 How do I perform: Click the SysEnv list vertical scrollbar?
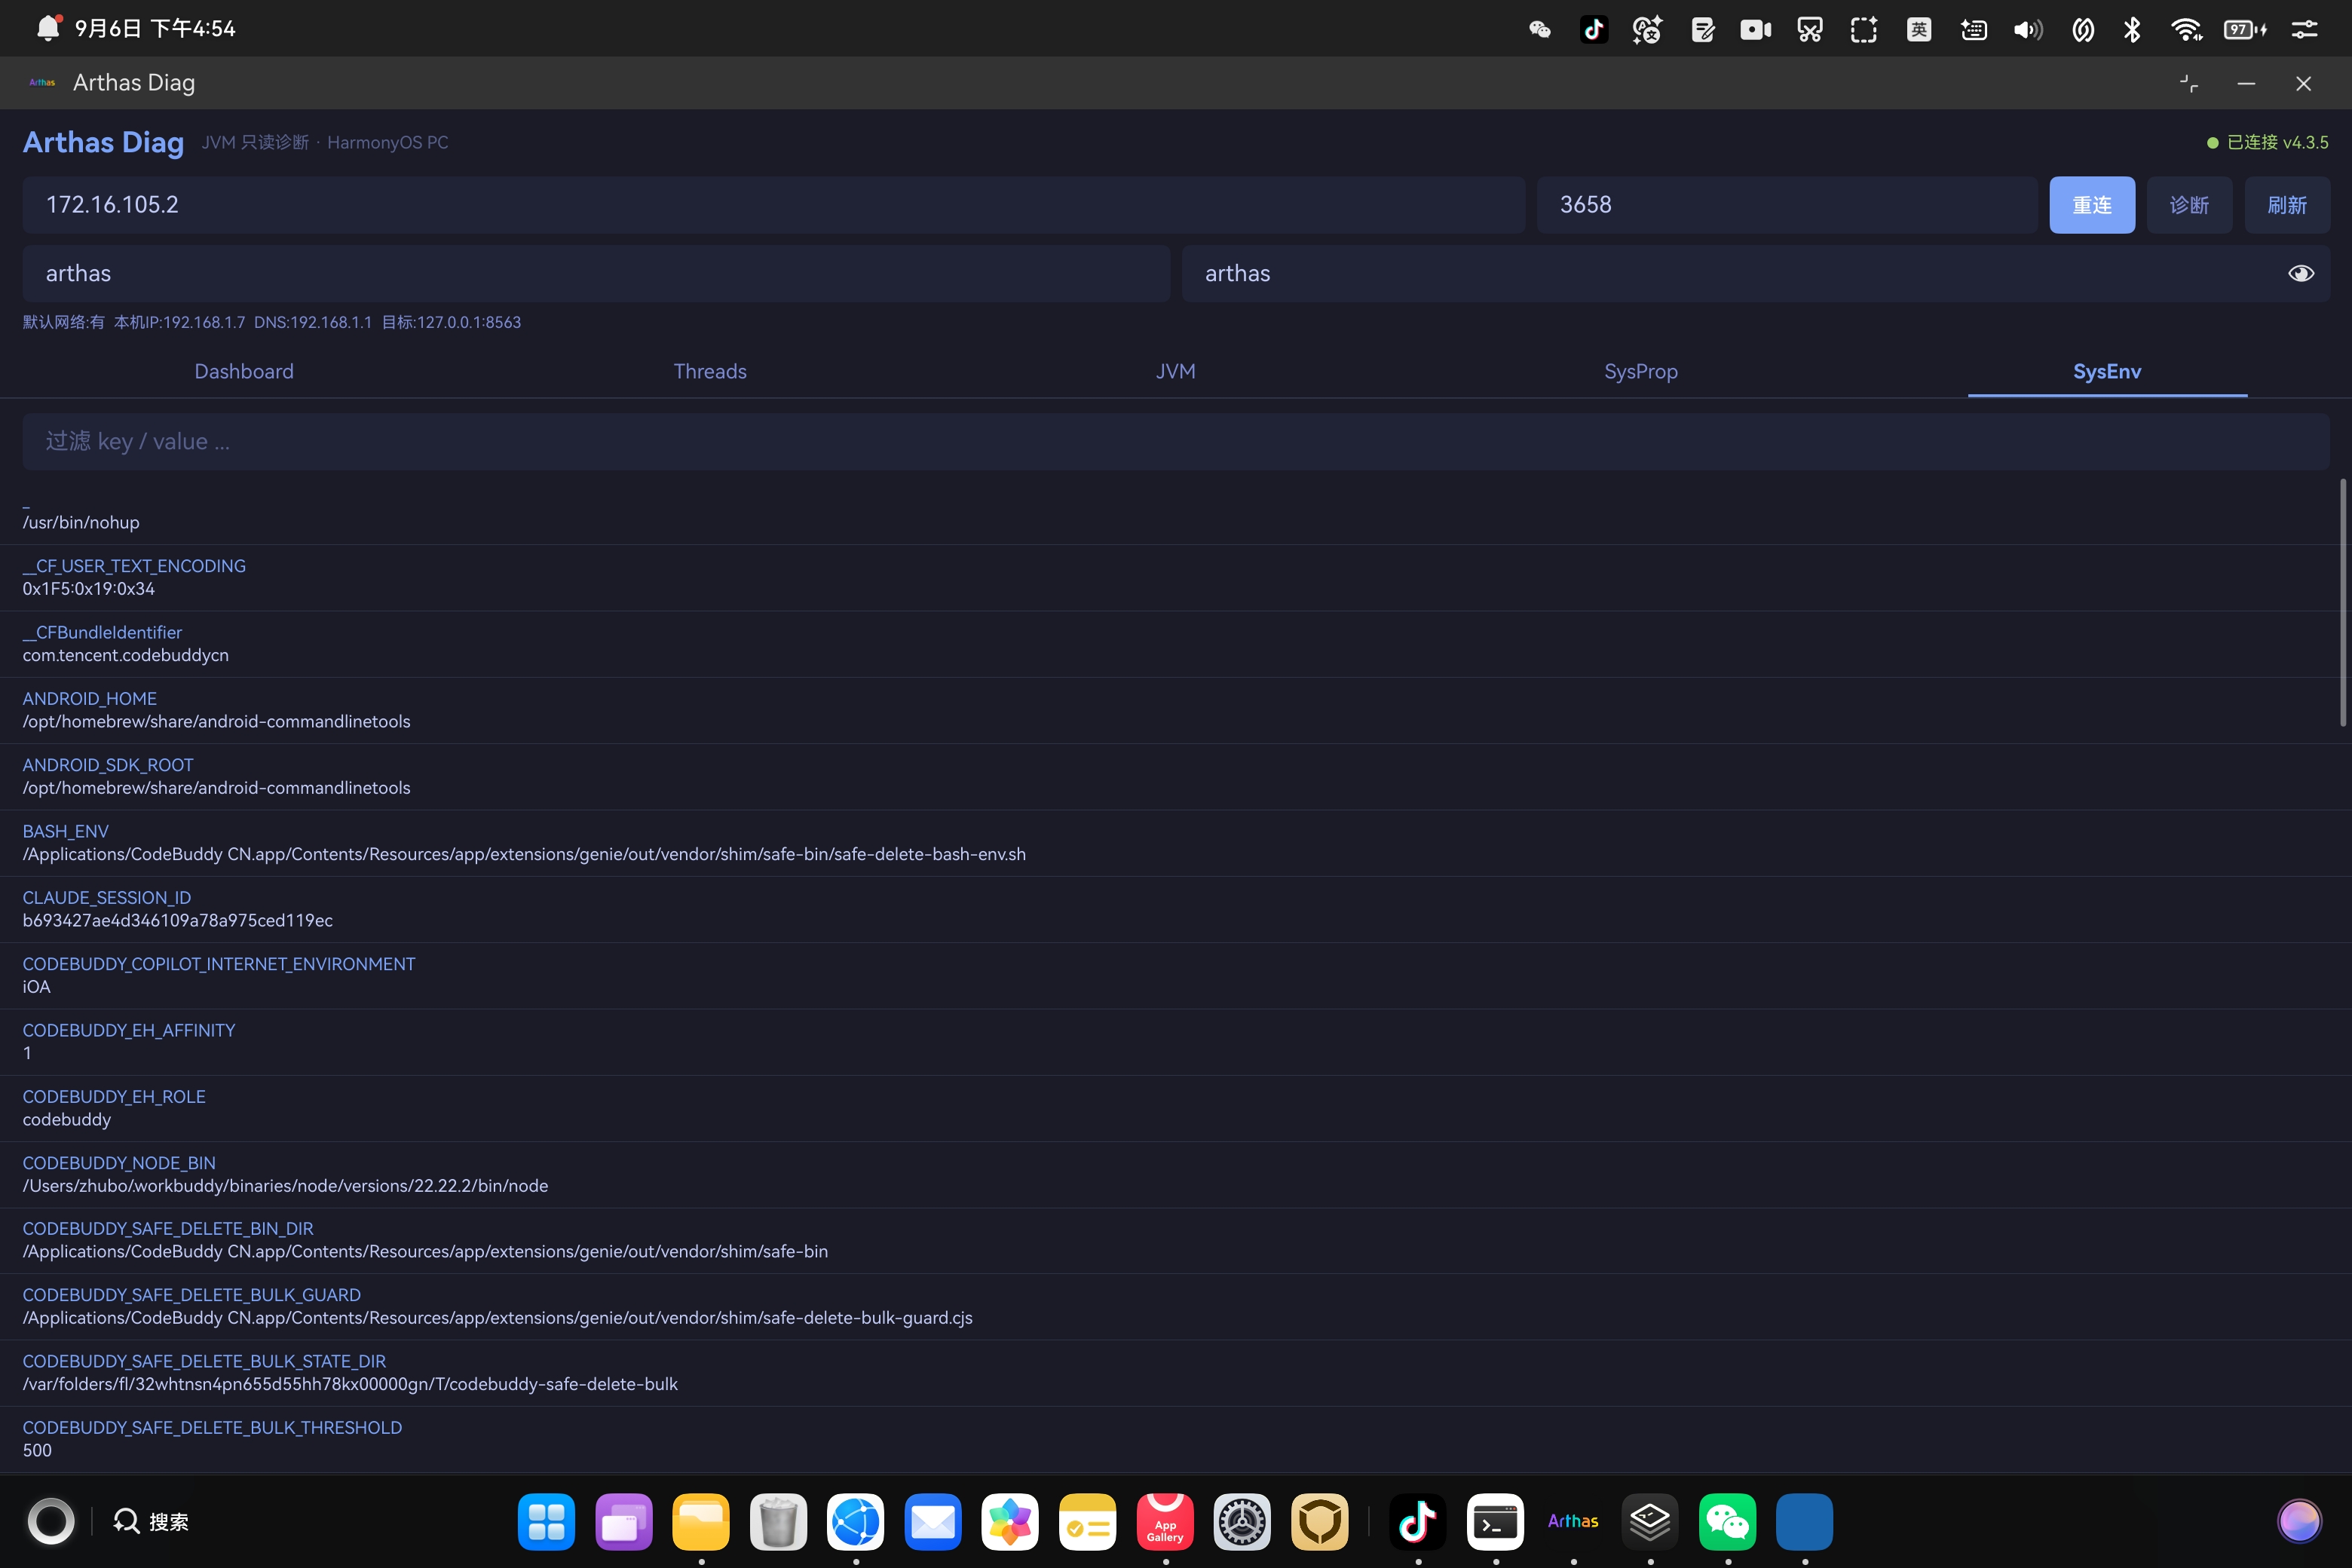(2342, 603)
